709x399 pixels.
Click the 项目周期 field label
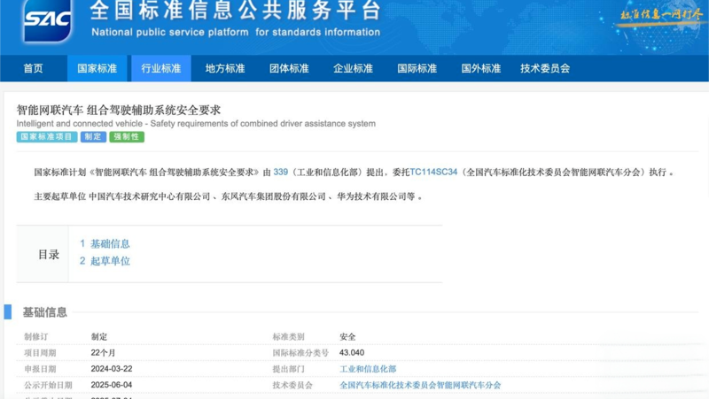click(x=40, y=352)
